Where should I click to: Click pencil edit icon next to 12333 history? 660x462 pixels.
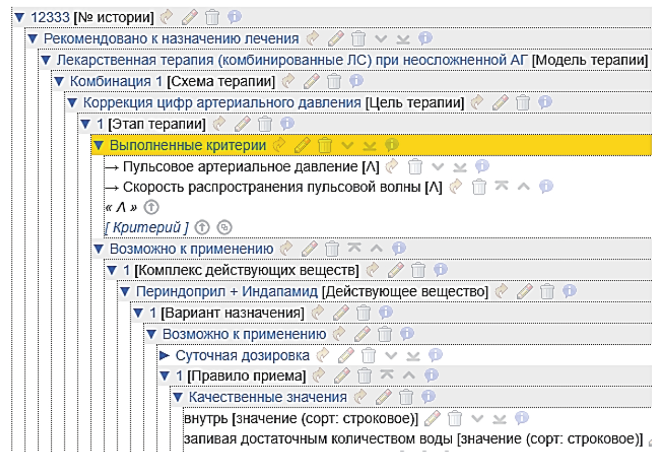[189, 17]
